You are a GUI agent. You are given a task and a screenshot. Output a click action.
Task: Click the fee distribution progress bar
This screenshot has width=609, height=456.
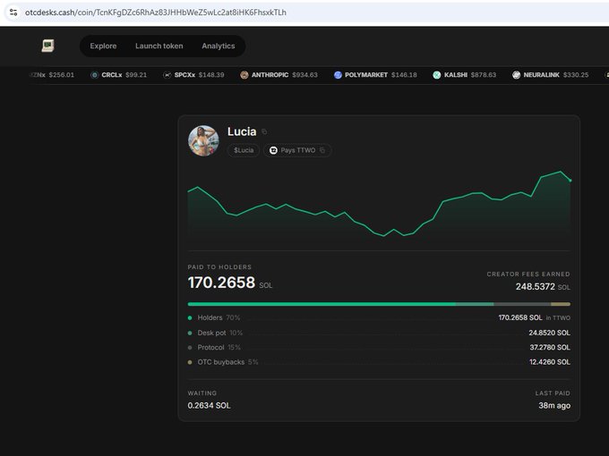tap(379, 304)
